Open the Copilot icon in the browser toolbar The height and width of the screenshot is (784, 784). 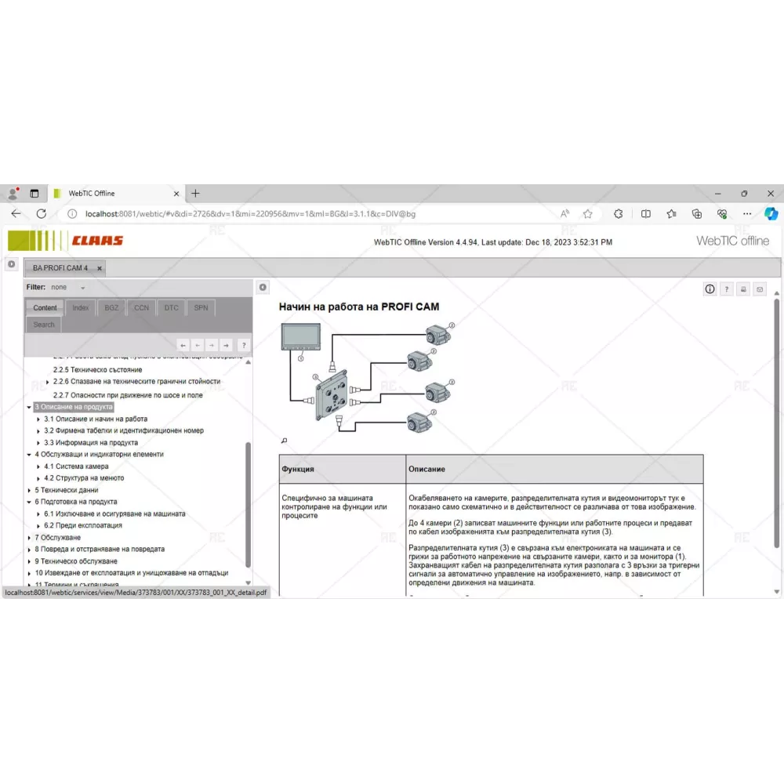770,213
